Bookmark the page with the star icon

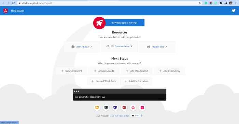(199, 3)
